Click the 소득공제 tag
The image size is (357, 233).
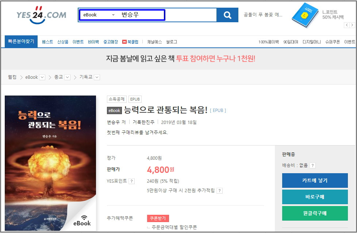tap(116, 99)
